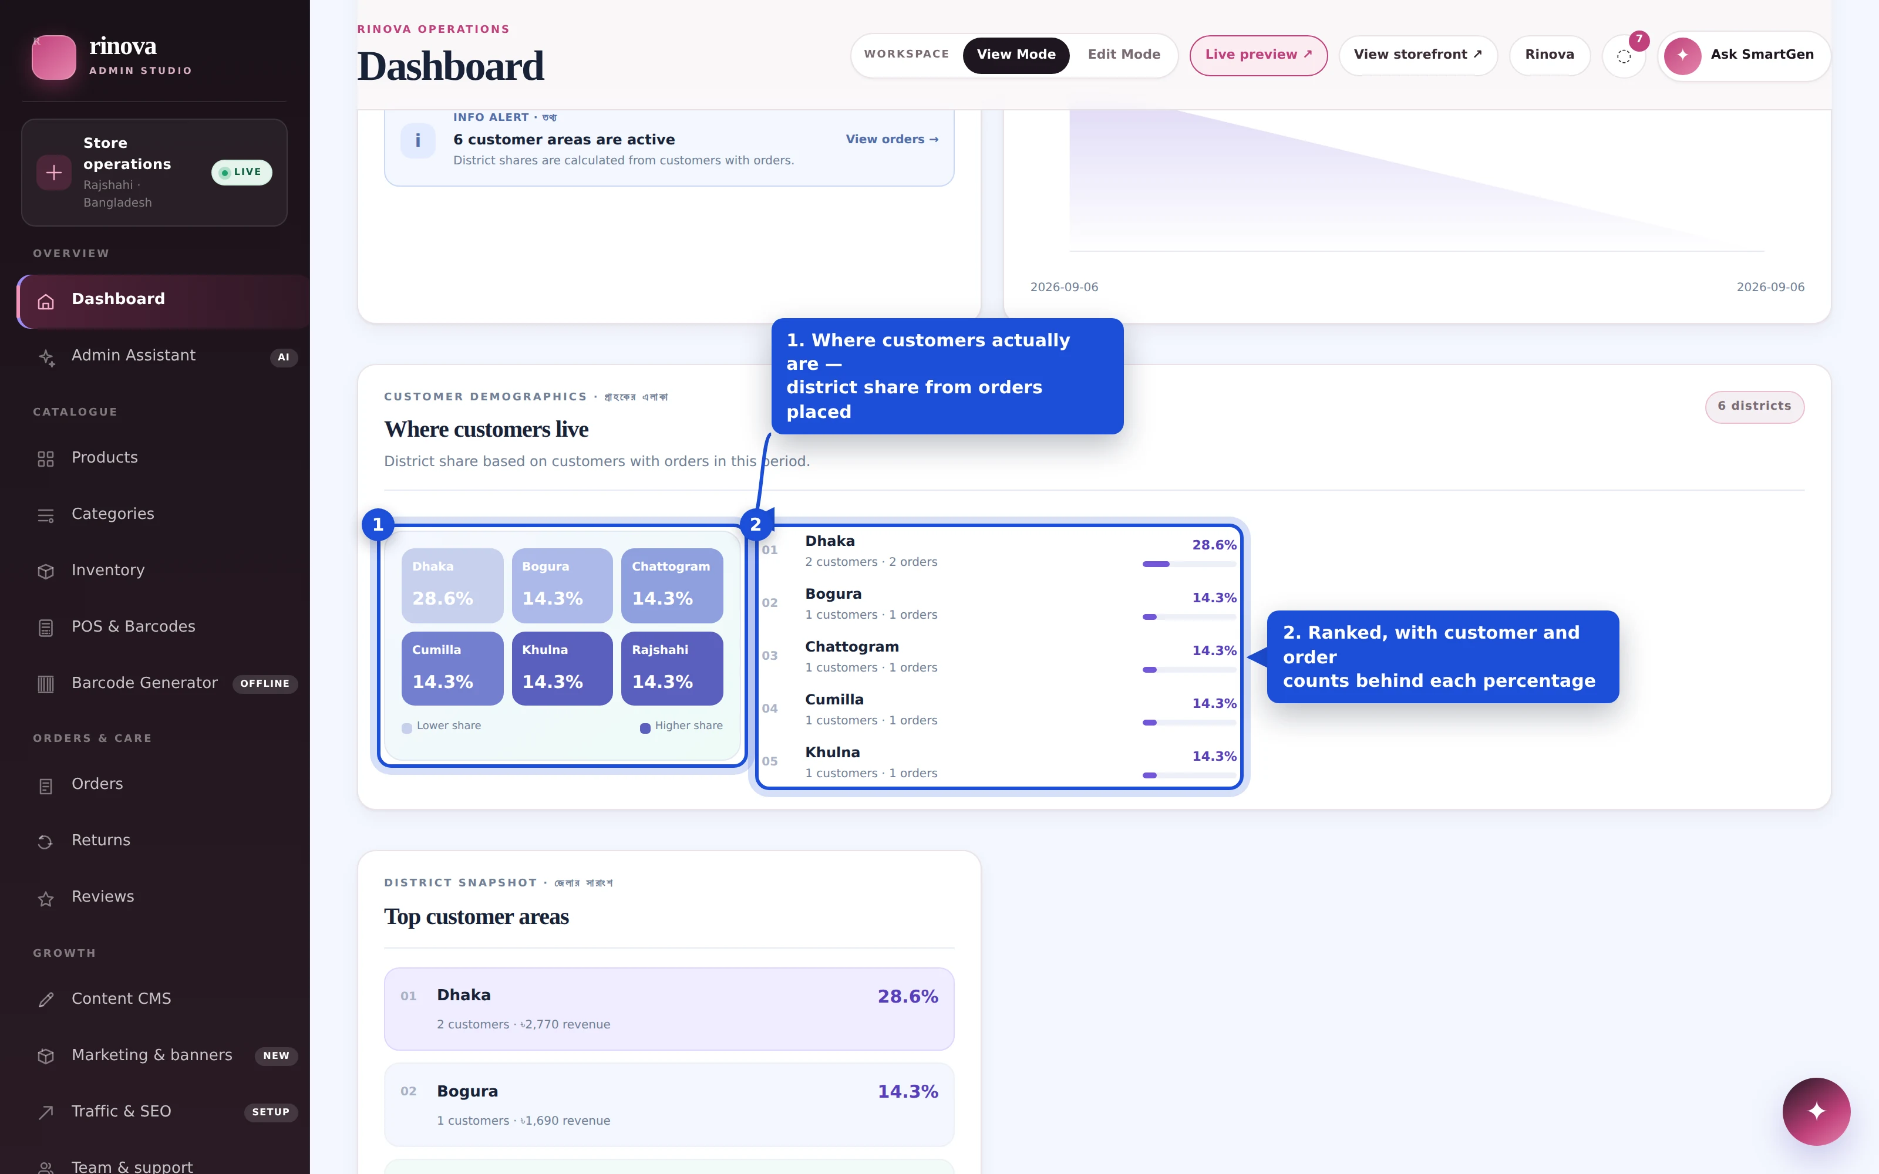Click the Admin Assistant sparkle icon
The width and height of the screenshot is (1879, 1174).
[x=46, y=358]
